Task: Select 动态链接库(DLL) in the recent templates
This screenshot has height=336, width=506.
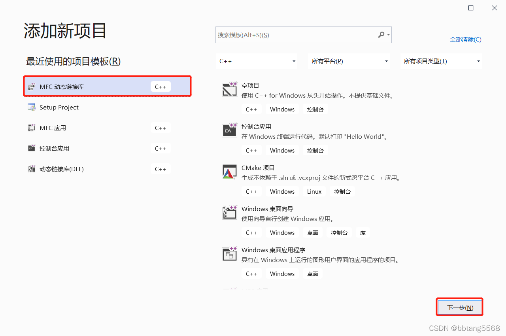Action: coord(108,169)
